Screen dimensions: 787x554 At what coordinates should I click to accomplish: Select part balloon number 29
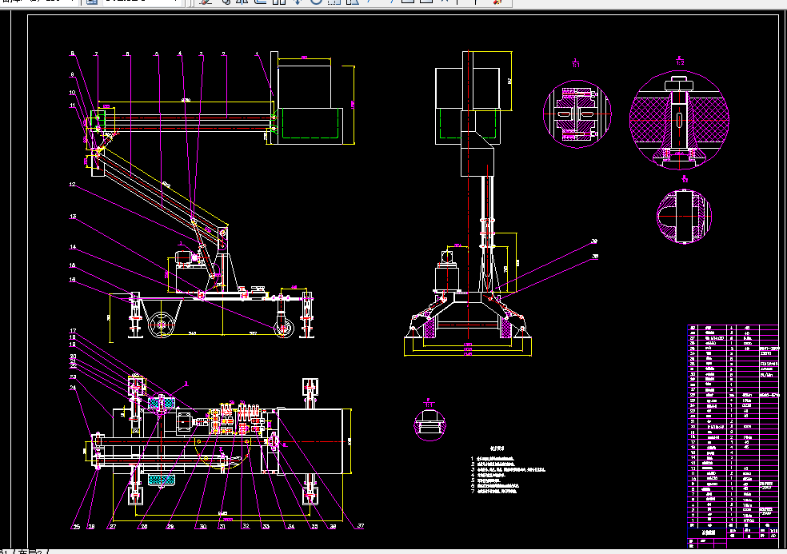coord(170,526)
